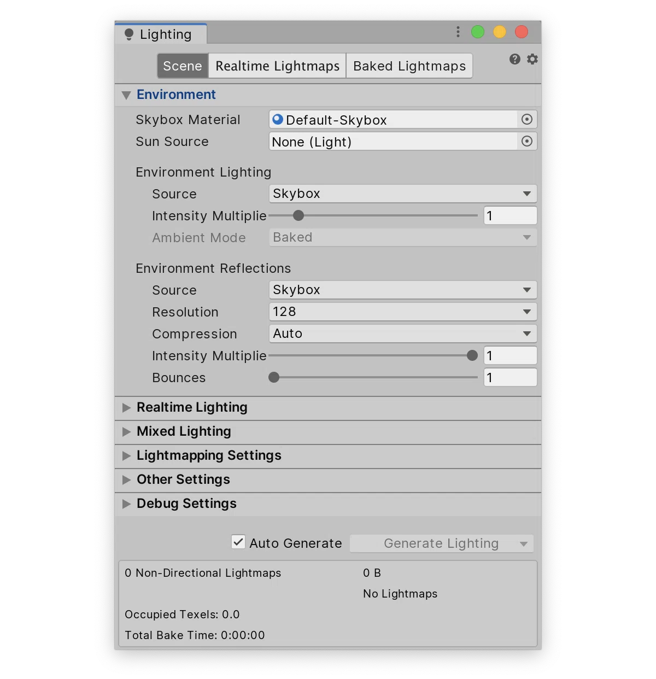Click the Lighting tab lightbulb icon
Screen dimensions: 656x679
coord(129,34)
